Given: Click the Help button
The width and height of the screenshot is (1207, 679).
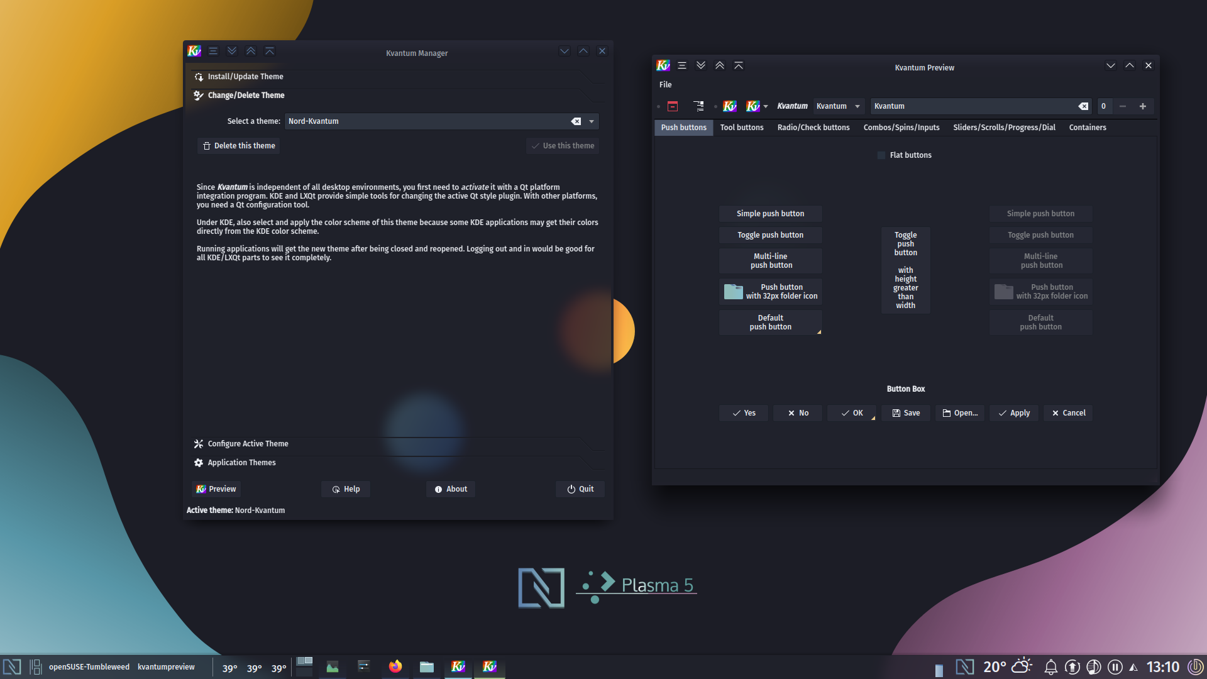Looking at the screenshot, I should click(x=346, y=489).
